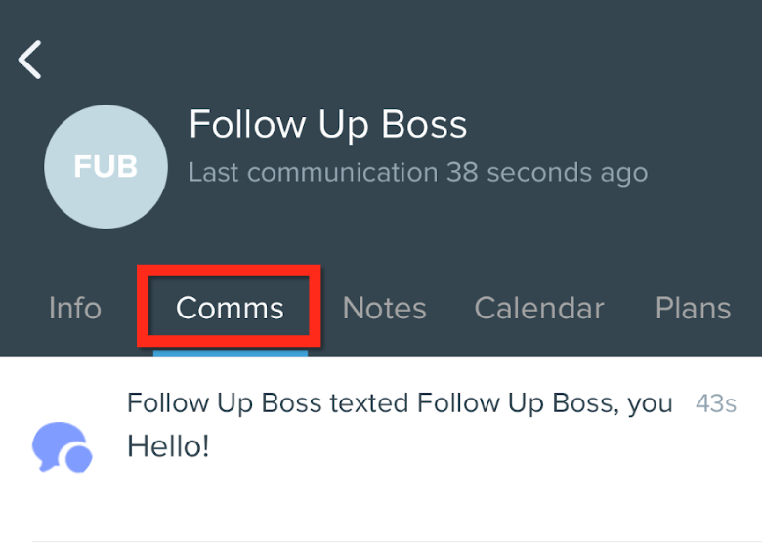Click the blue active indicator under Comms

pos(231,353)
